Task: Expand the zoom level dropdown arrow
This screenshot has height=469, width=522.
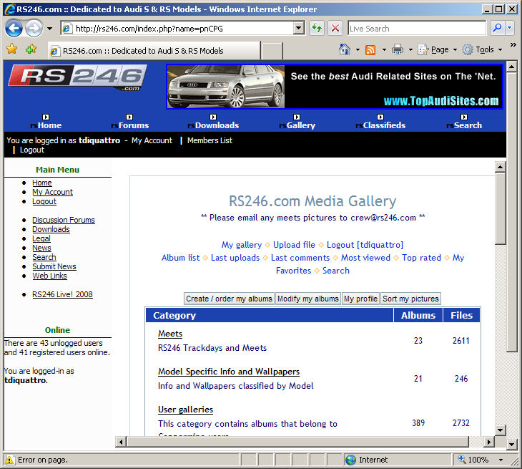Action: pos(500,460)
